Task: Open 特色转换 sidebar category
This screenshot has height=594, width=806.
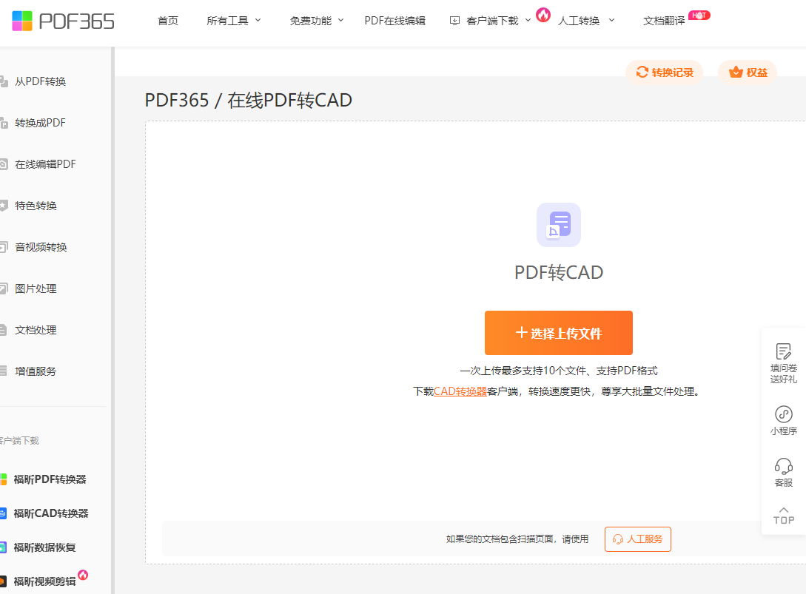Action: 36,206
